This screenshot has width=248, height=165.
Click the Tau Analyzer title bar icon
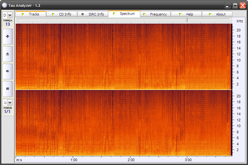(4, 5)
